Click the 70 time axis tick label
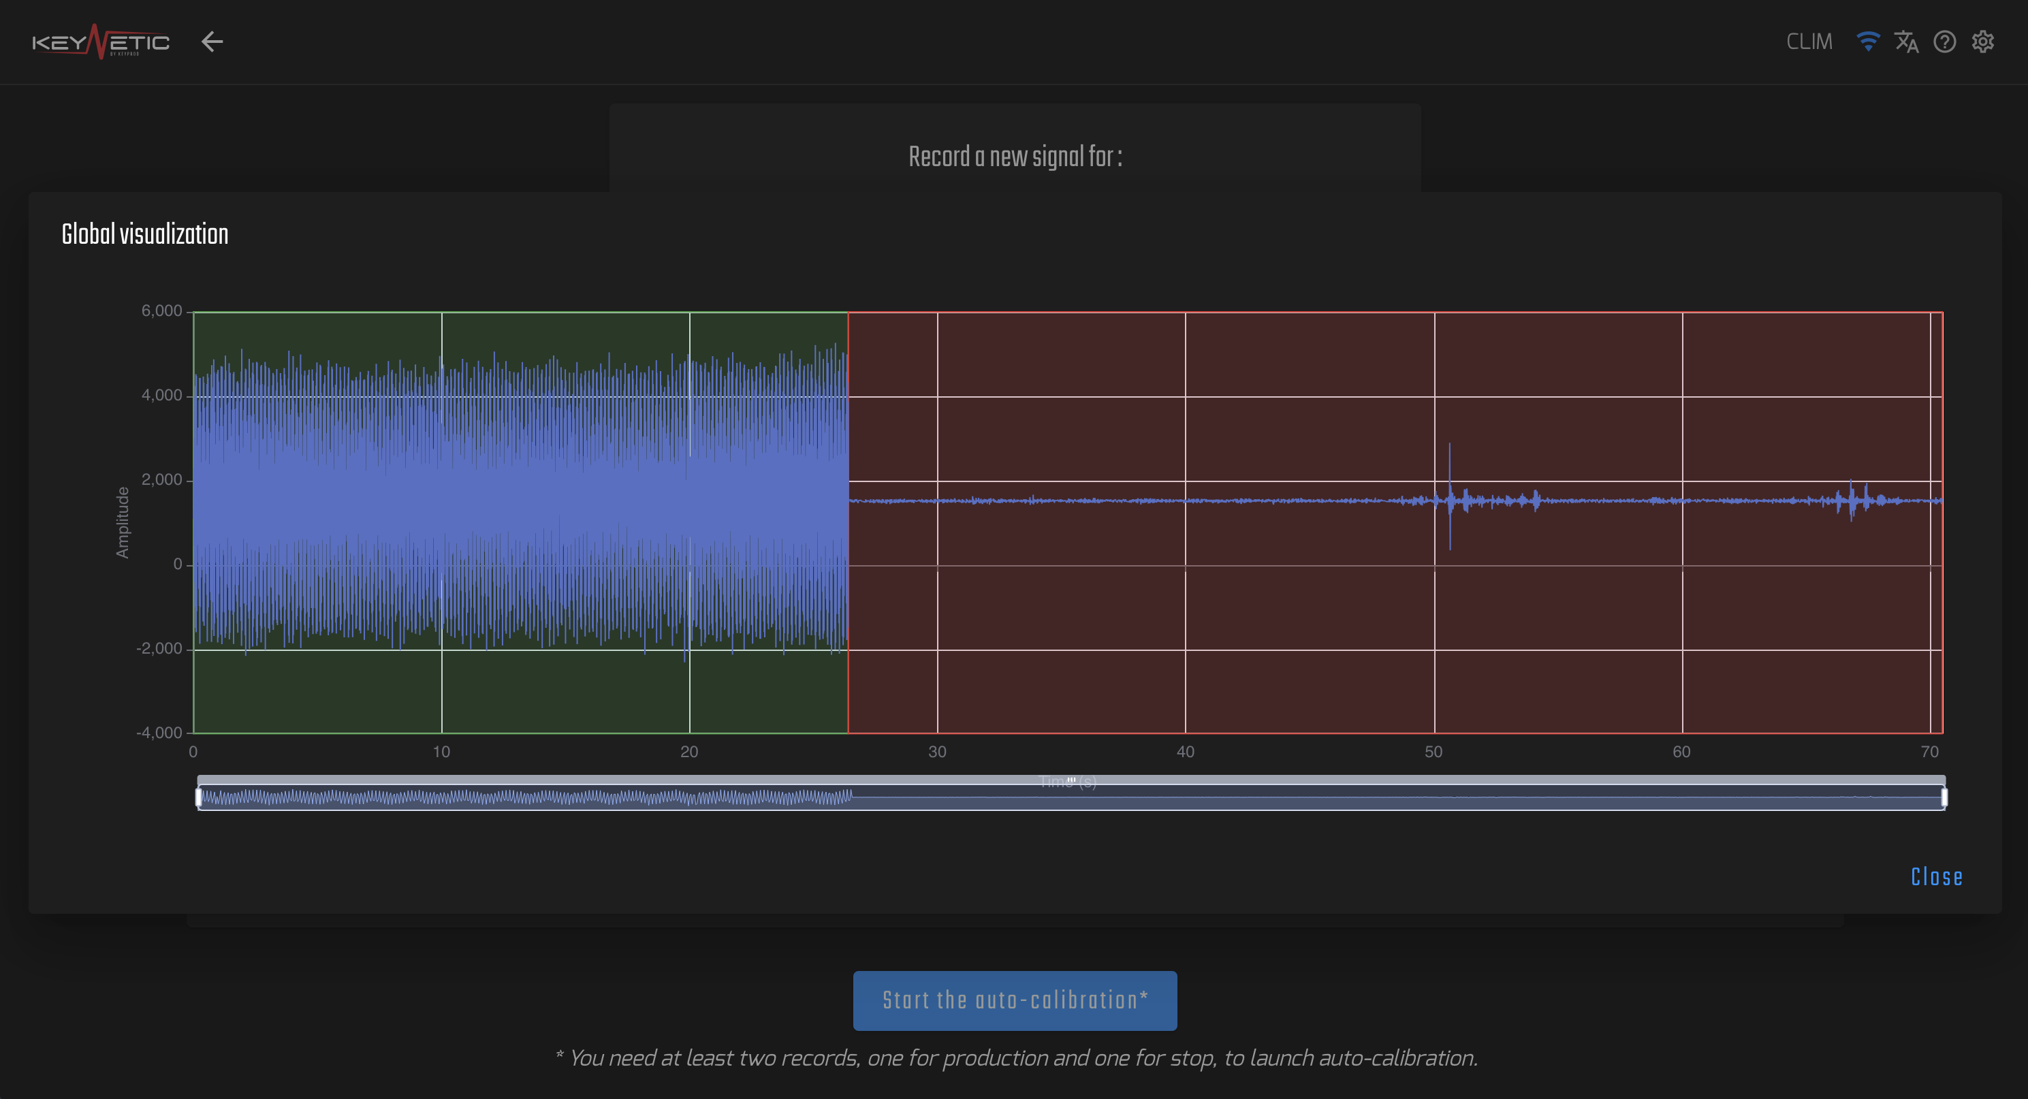The height and width of the screenshot is (1099, 2028). pos(1929,752)
